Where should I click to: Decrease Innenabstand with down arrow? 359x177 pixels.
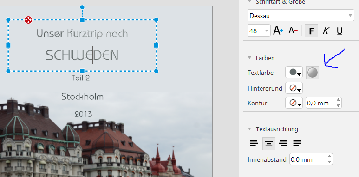click(x=329, y=162)
